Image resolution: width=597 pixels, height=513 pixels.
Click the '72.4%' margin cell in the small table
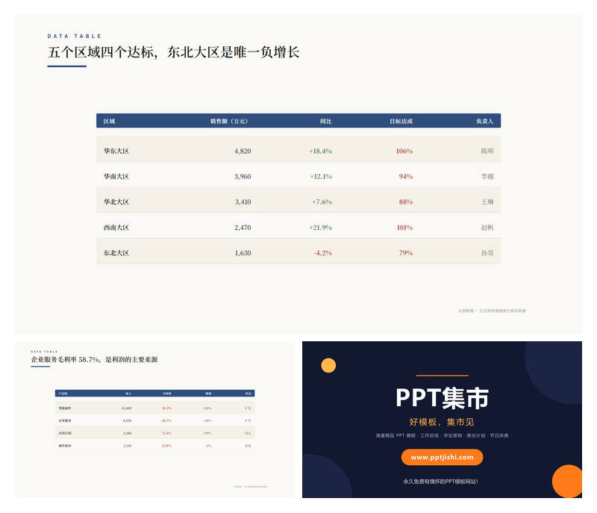click(166, 433)
